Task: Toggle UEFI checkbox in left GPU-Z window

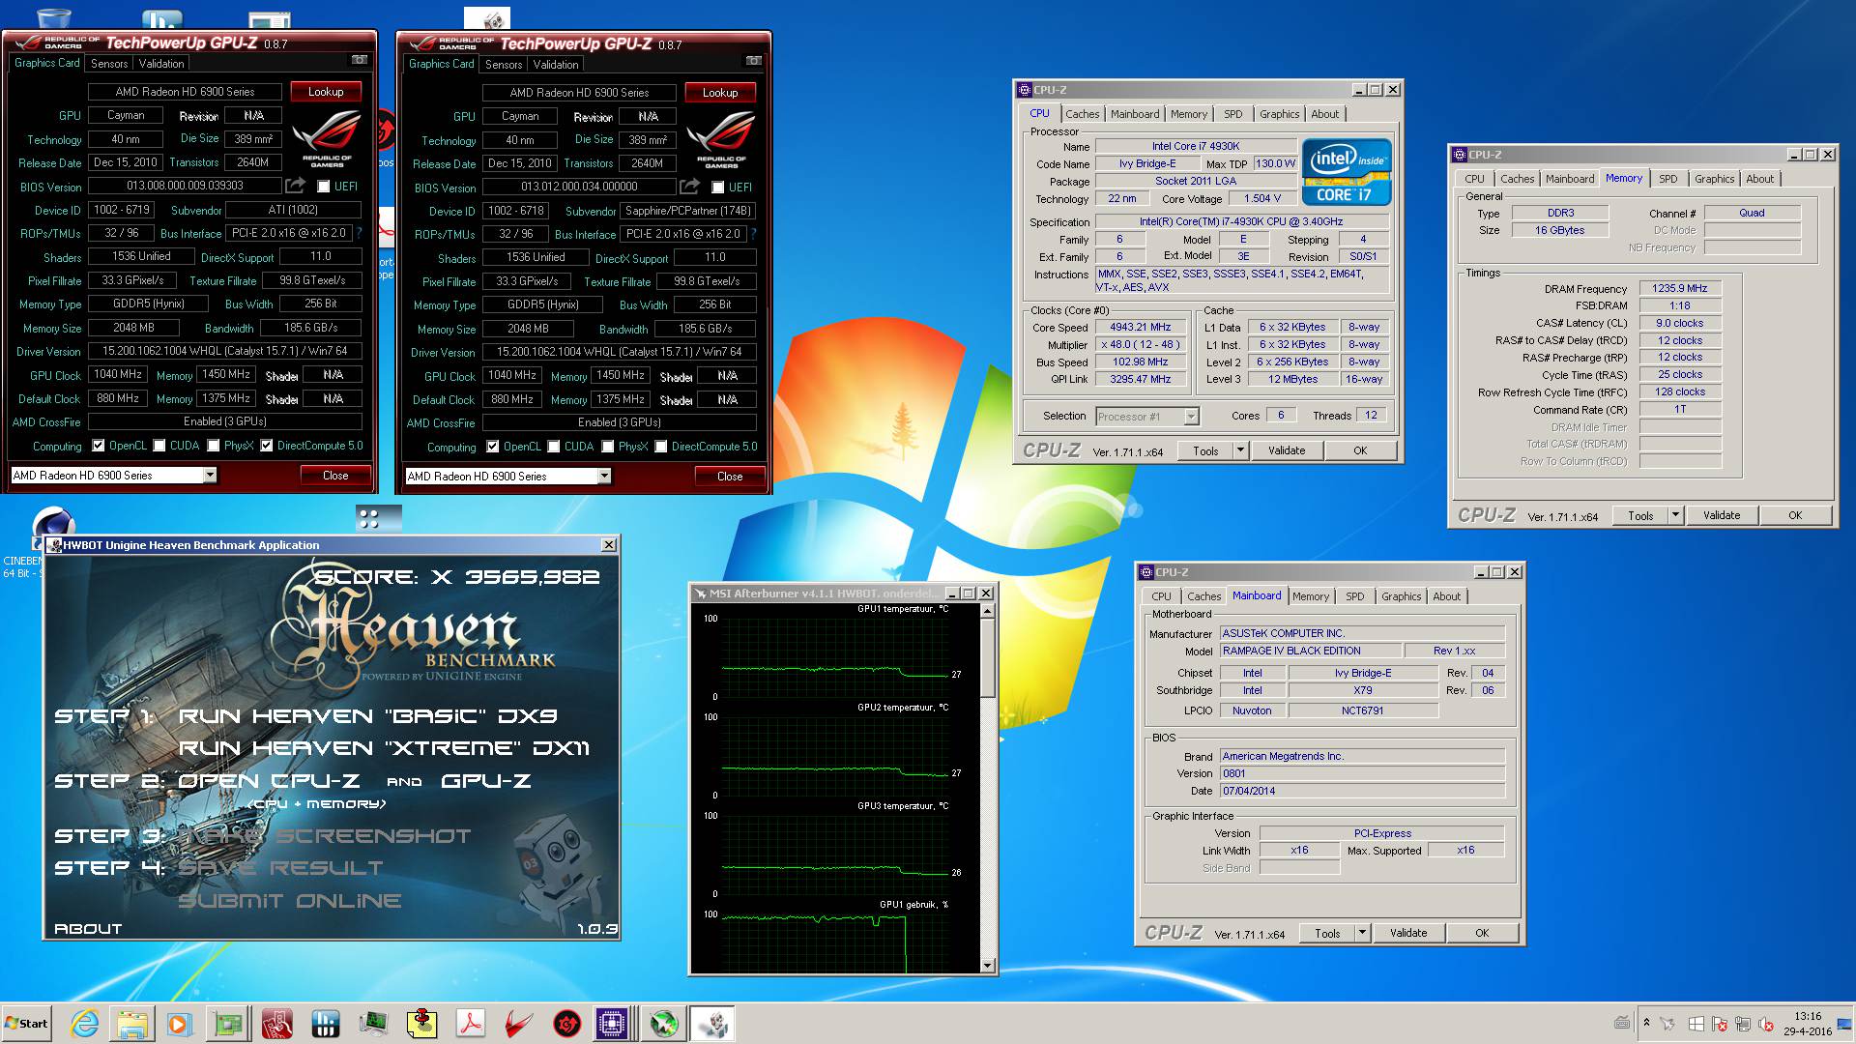Action: [324, 186]
